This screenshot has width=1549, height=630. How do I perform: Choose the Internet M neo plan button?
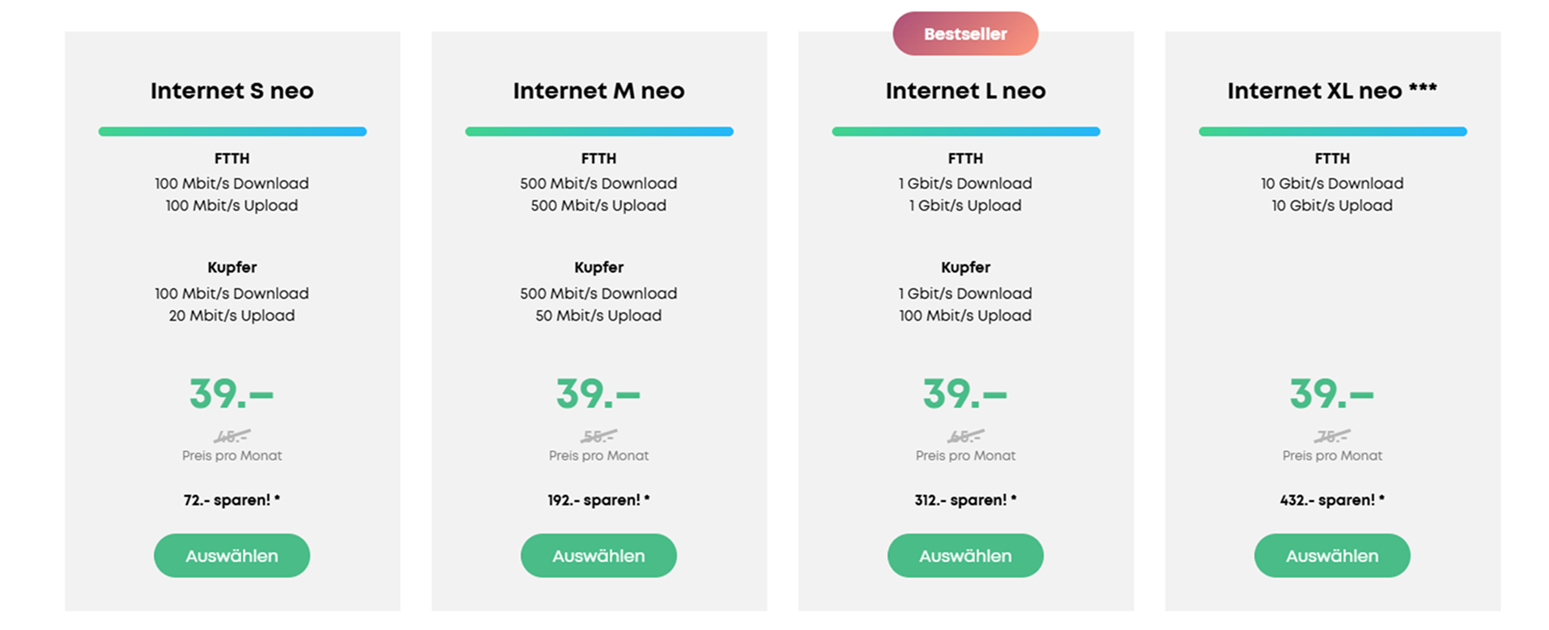click(x=598, y=556)
